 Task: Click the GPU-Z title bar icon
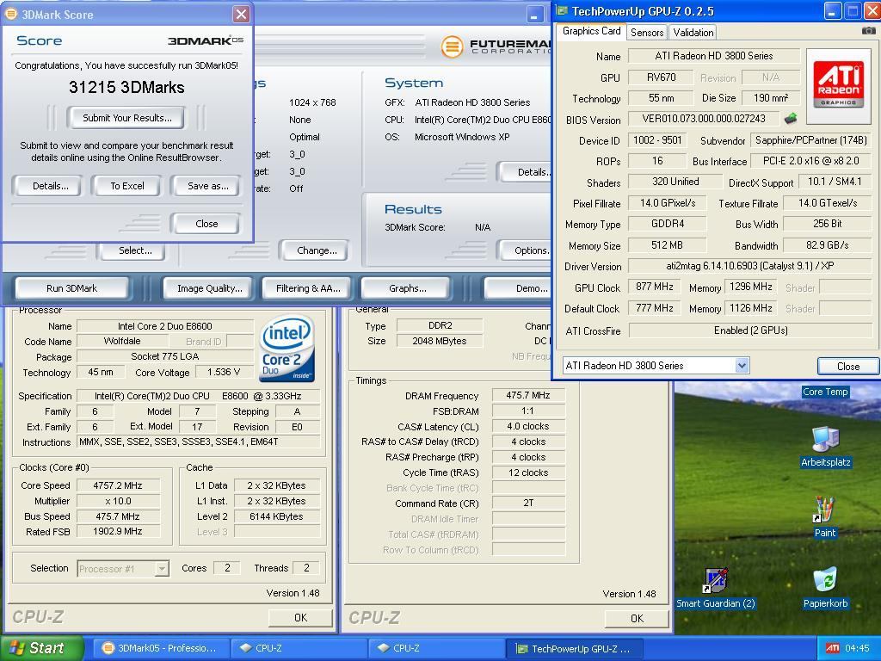[562, 10]
